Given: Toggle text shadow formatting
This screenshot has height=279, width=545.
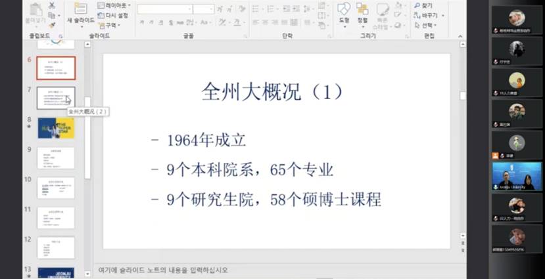Looking at the screenshot, I should (170, 22).
